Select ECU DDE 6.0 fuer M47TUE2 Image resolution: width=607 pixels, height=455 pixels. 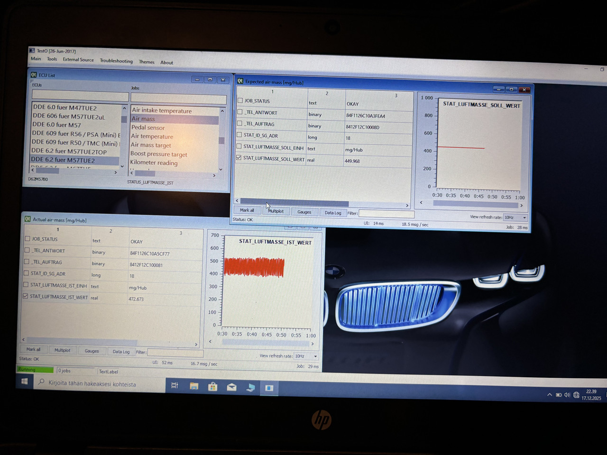click(x=64, y=108)
